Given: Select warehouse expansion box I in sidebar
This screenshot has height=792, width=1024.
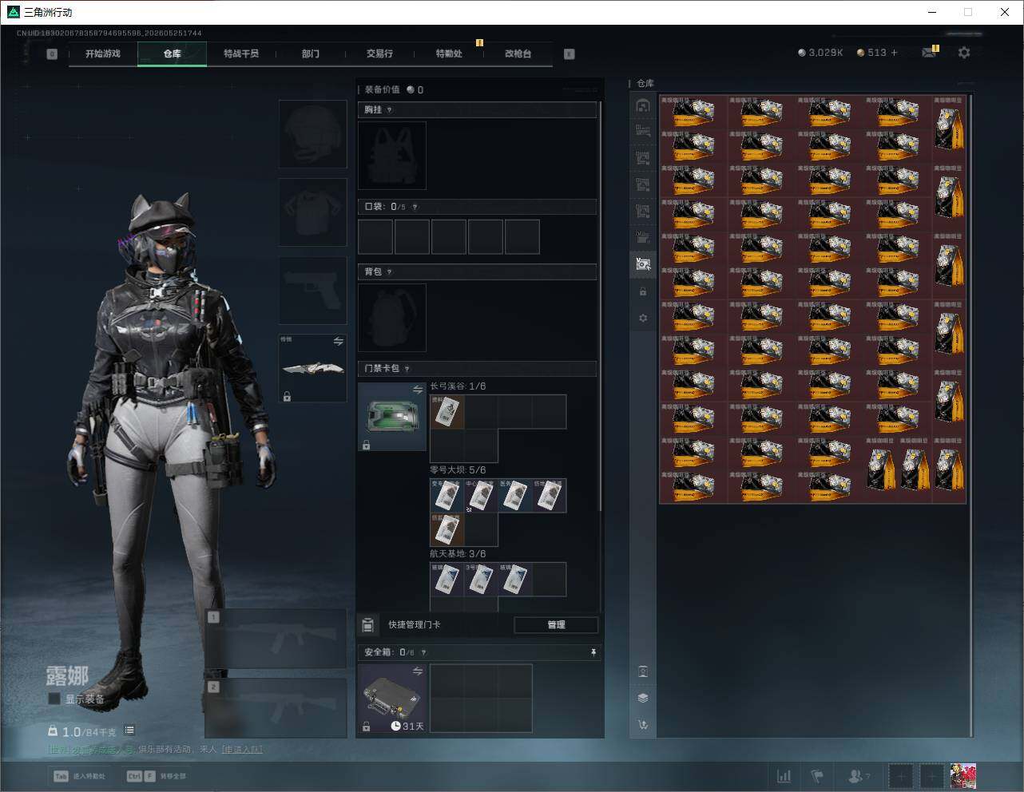Looking at the screenshot, I should pyautogui.click(x=643, y=132).
